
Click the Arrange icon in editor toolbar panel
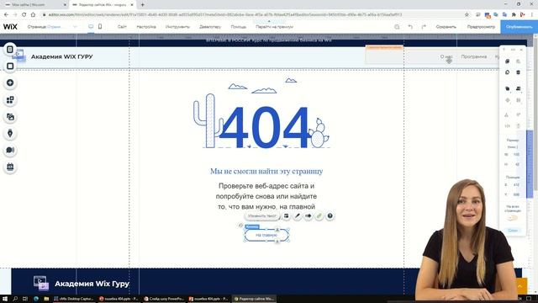508,88
